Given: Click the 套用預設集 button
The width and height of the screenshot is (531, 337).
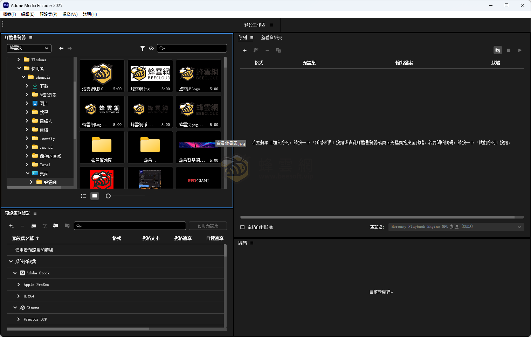Looking at the screenshot, I should pos(208,226).
